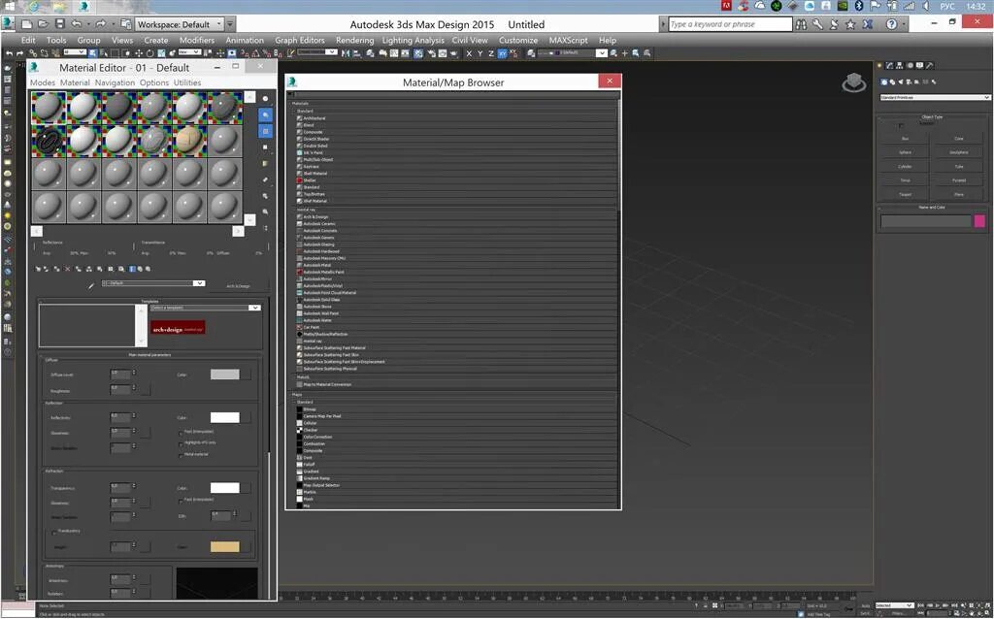Click the volume speaker tray icon
Screen dimensions: 994x619
tap(925, 6)
